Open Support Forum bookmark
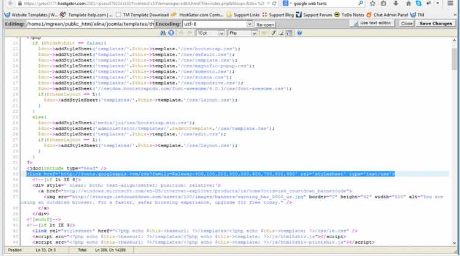 pyautogui.click(x=314, y=15)
